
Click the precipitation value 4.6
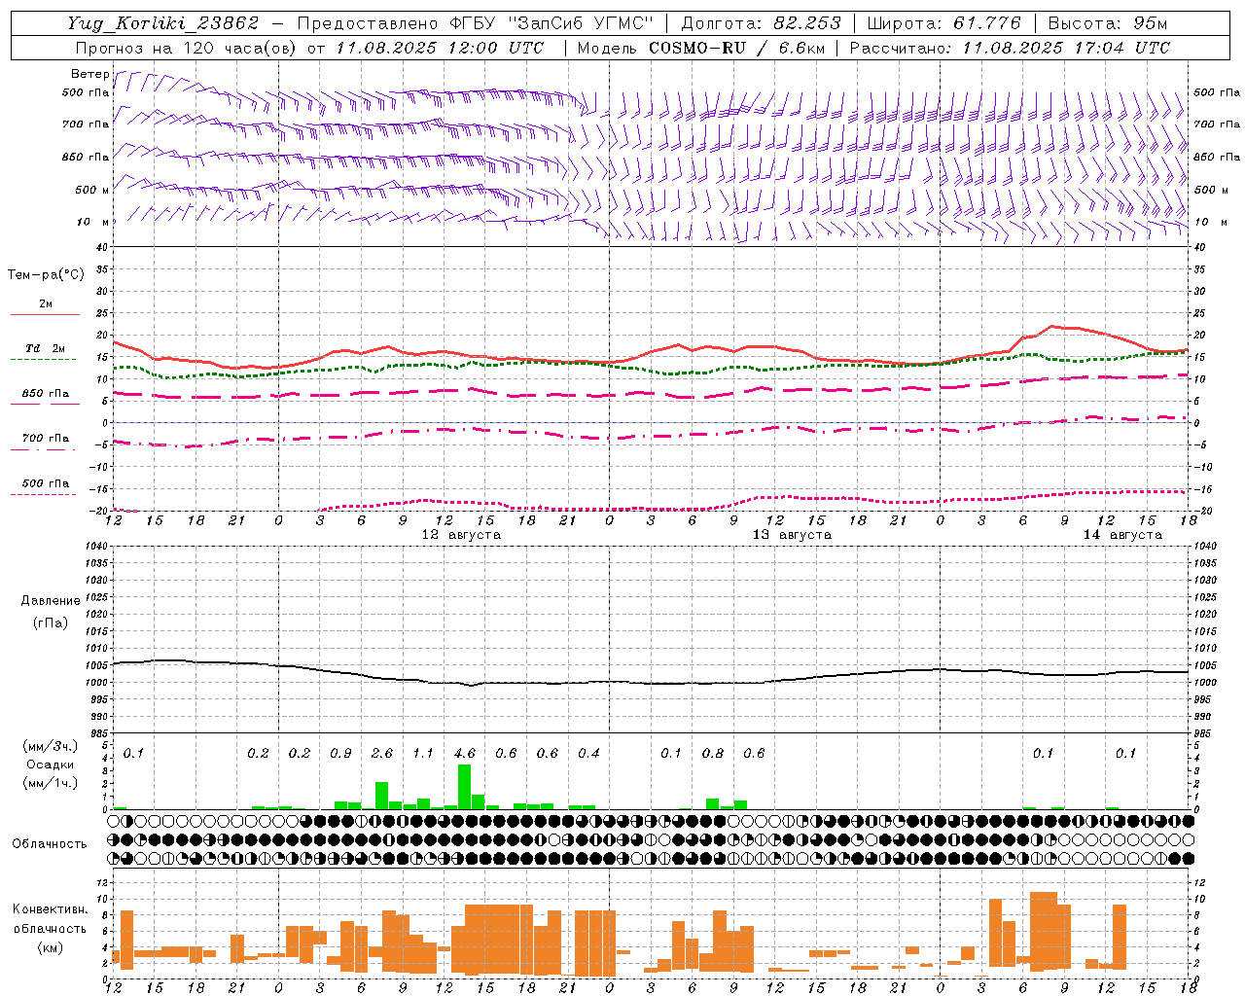[465, 754]
